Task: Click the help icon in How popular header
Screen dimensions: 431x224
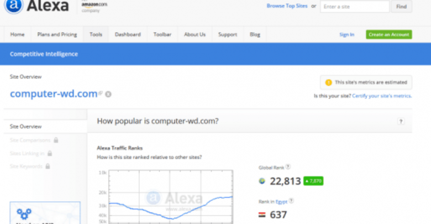Action: pyautogui.click(x=401, y=122)
